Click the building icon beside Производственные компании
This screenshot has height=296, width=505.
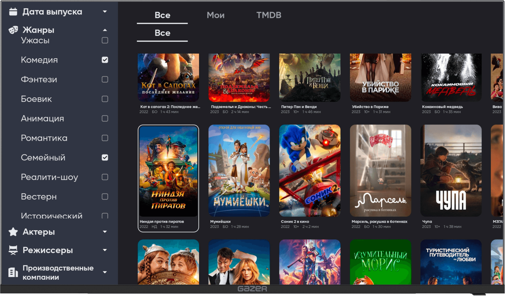[x=13, y=273]
